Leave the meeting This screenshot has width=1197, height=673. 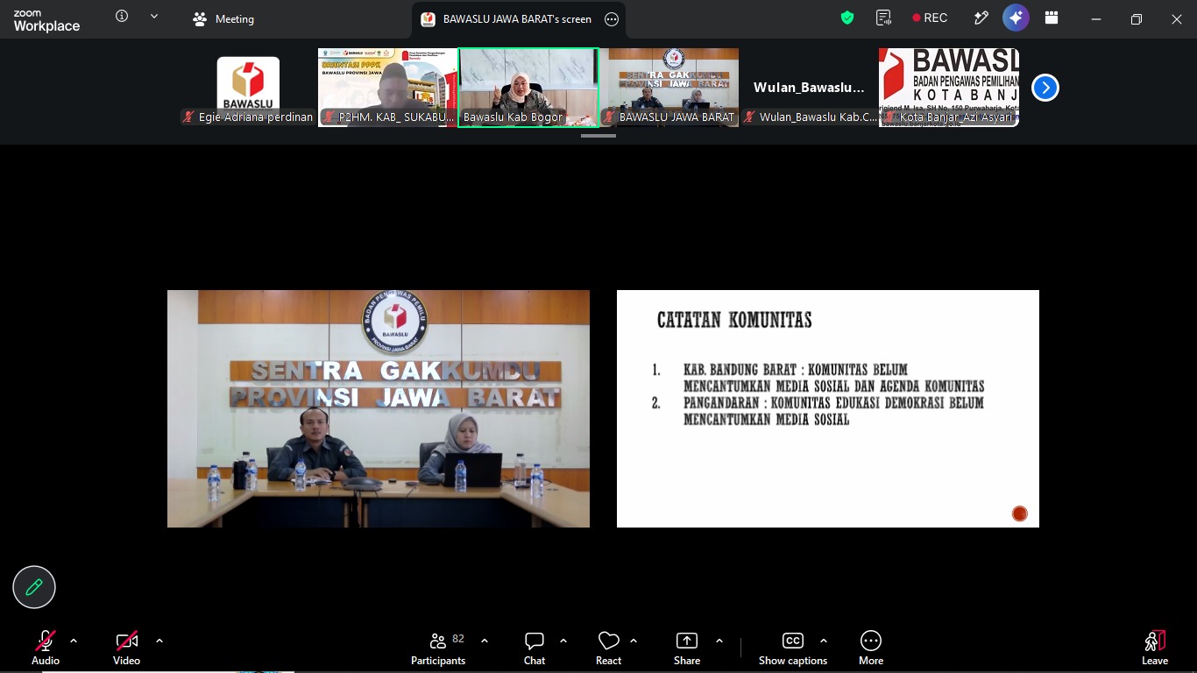point(1155,648)
